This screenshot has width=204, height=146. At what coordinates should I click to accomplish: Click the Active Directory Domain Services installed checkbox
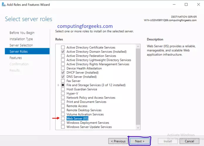click(x=63, y=52)
